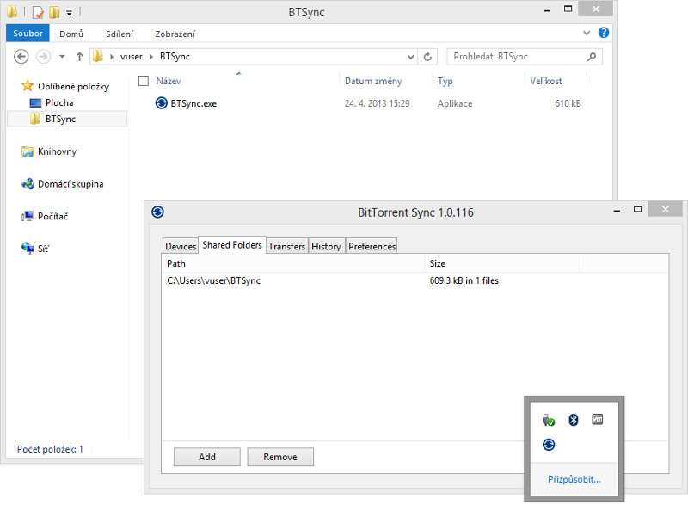Click folder icon in the address bar
This screenshot has height=505, width=688.
point(98,56)
